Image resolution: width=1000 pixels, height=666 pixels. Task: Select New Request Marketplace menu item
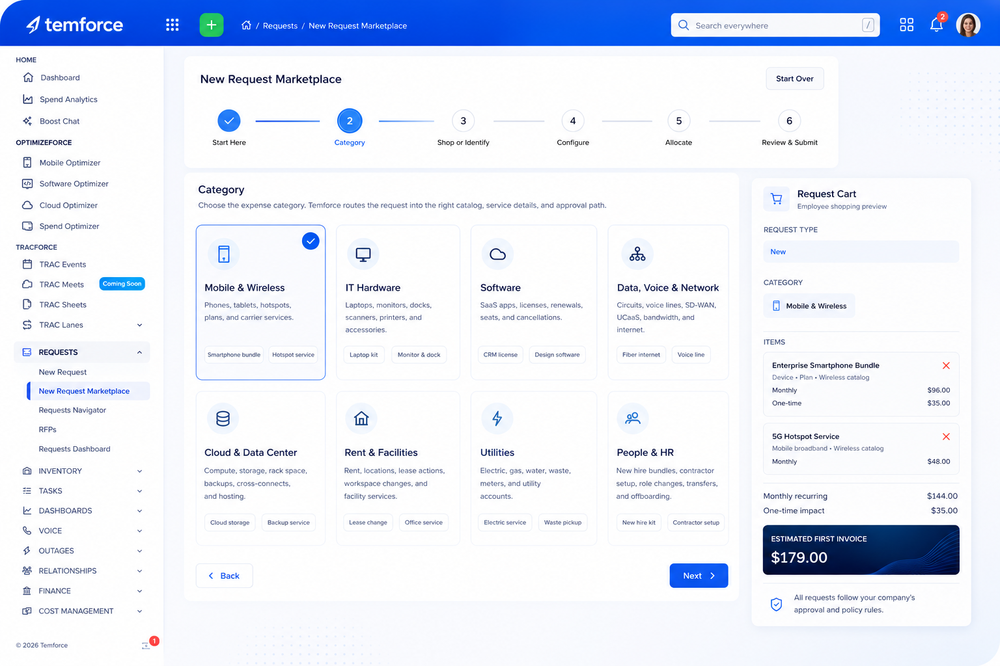[88, 391]
